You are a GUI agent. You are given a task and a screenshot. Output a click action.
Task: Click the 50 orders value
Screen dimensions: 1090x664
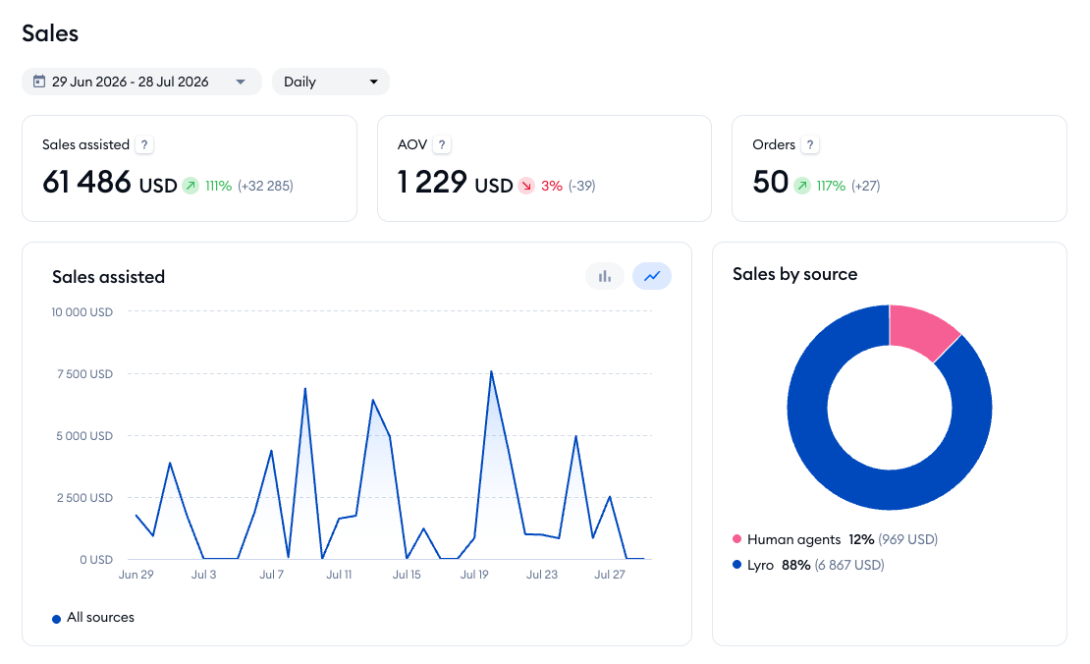click(770, 183)
